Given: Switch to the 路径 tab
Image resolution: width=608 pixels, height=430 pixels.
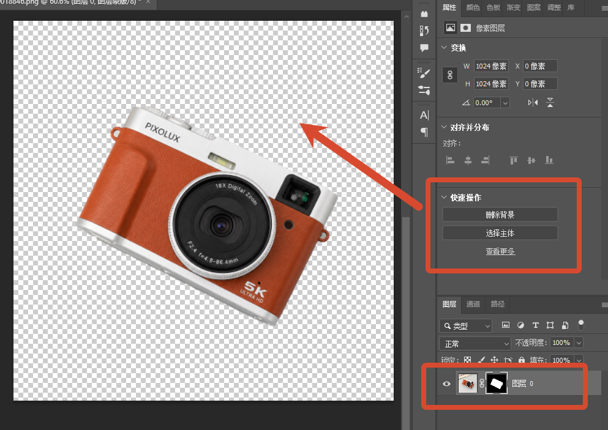Looking at the screenshot, I should click(x=498, y=304).
